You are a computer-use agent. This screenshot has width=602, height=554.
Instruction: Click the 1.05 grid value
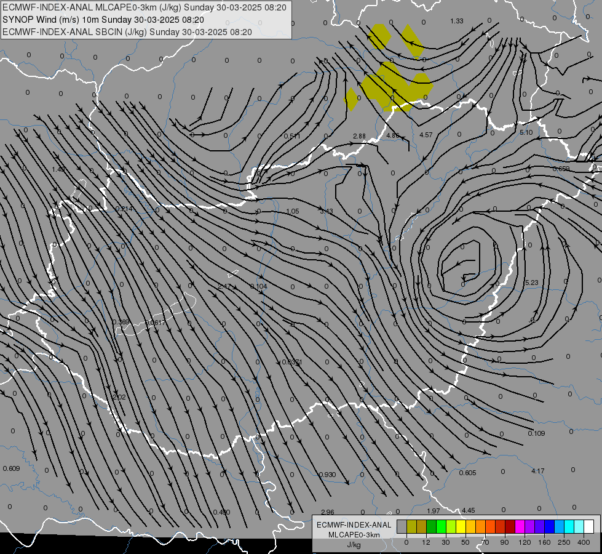tap(293, 212)
